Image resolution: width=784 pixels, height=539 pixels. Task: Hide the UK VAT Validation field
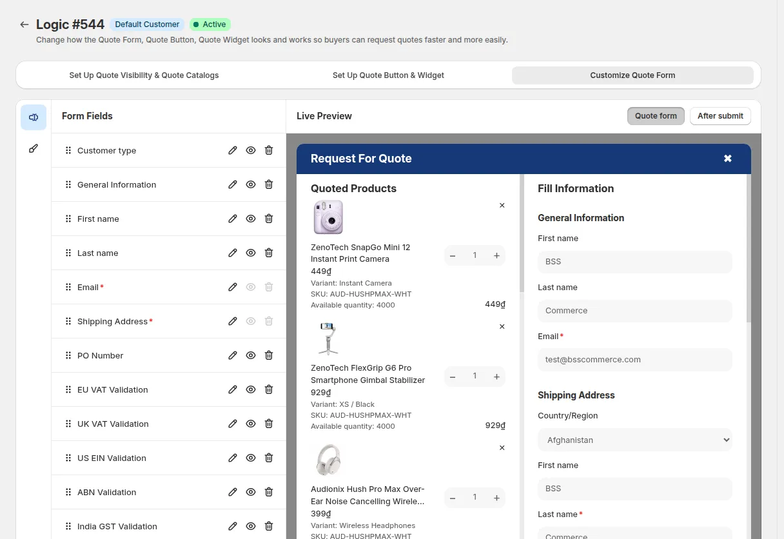coord(251,424)
